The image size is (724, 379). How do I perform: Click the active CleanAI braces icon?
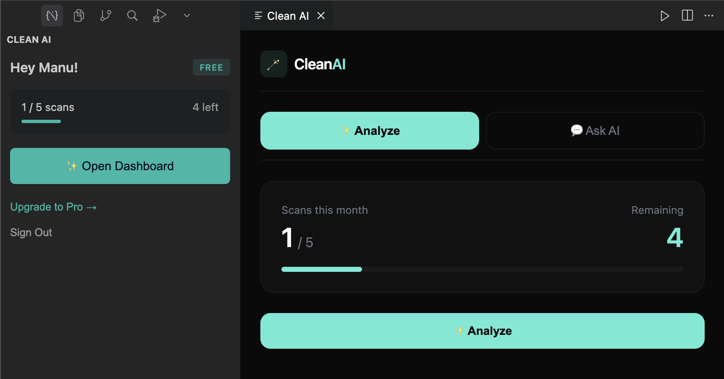pyautogui.click(x=52, y=16)
